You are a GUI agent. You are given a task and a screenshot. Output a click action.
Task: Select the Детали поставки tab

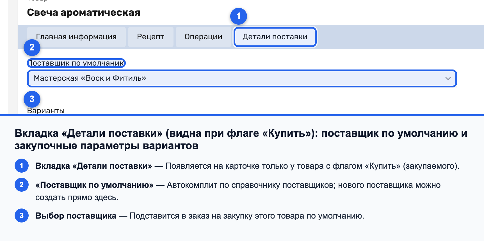tap(275, 37)
